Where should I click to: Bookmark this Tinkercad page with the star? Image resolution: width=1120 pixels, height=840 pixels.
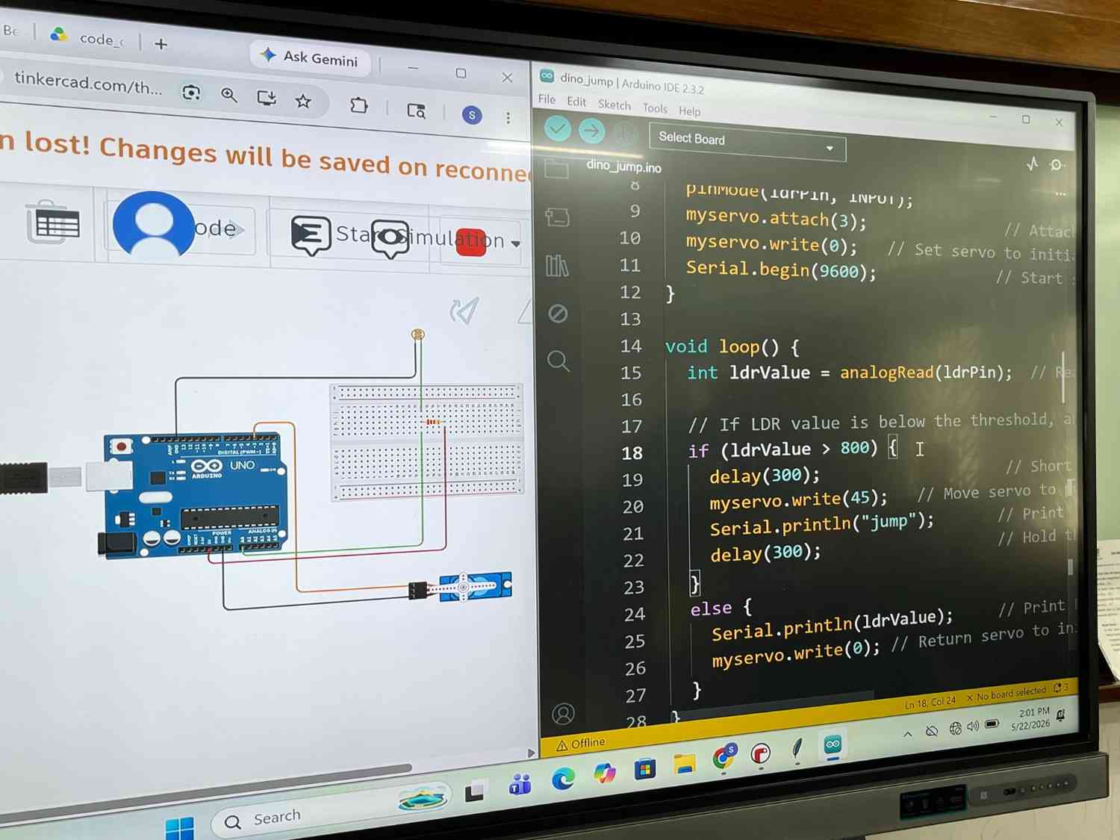click(303, 101)
